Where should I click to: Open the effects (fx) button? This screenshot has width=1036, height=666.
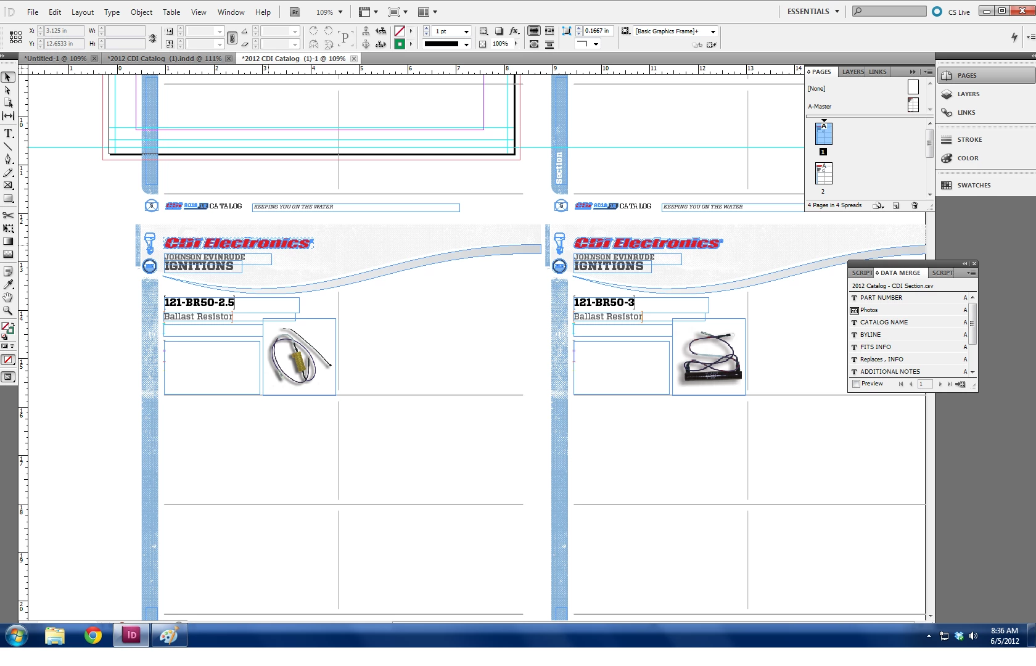click(514, 31)
